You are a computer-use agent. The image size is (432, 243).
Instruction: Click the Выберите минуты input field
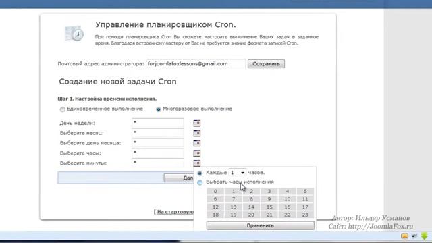click(158, 163)
